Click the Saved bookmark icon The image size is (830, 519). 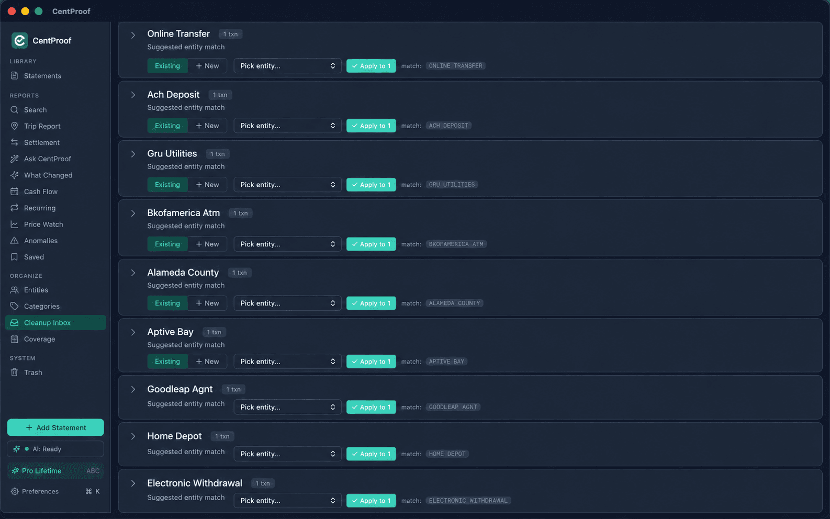pyautogui.click(x=15, y=257)
